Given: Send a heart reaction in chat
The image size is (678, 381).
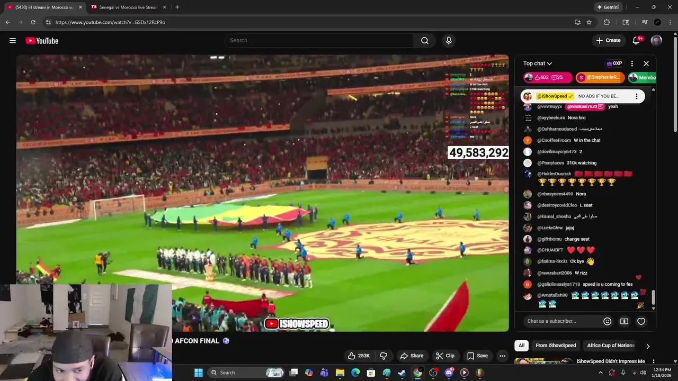Looking at the screenshot, I should (641, 321).
